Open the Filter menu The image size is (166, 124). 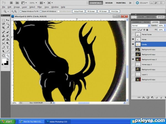click(40, 7)
